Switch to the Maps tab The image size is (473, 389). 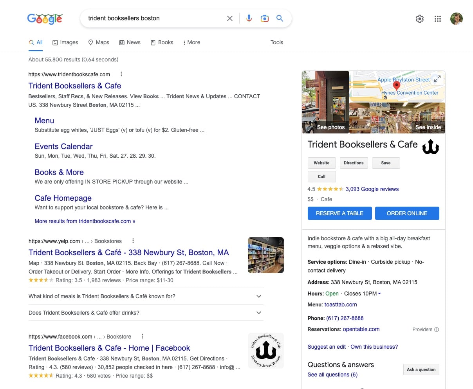coord(99,42)
